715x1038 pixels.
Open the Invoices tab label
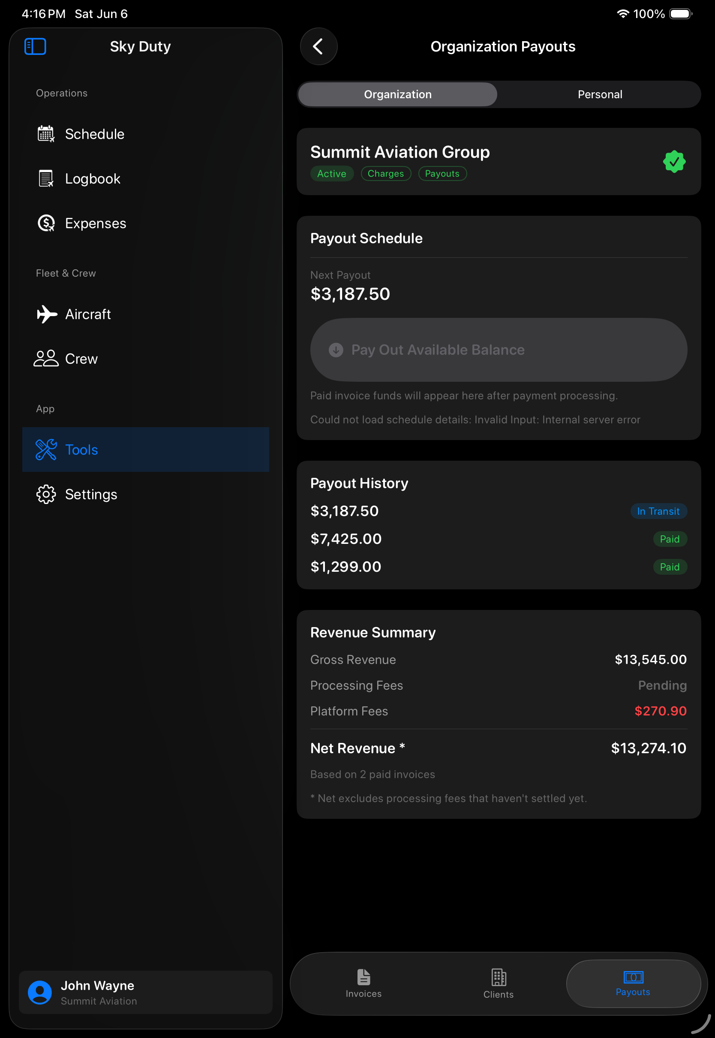tap(364, 994)
